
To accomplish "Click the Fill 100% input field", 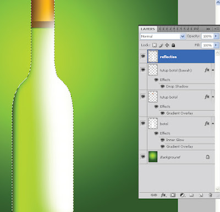I will [207, 45].
